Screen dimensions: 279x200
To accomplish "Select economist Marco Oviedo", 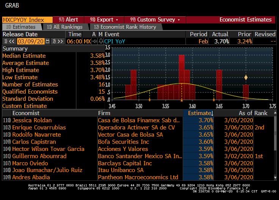I will [x=30, y=163].
